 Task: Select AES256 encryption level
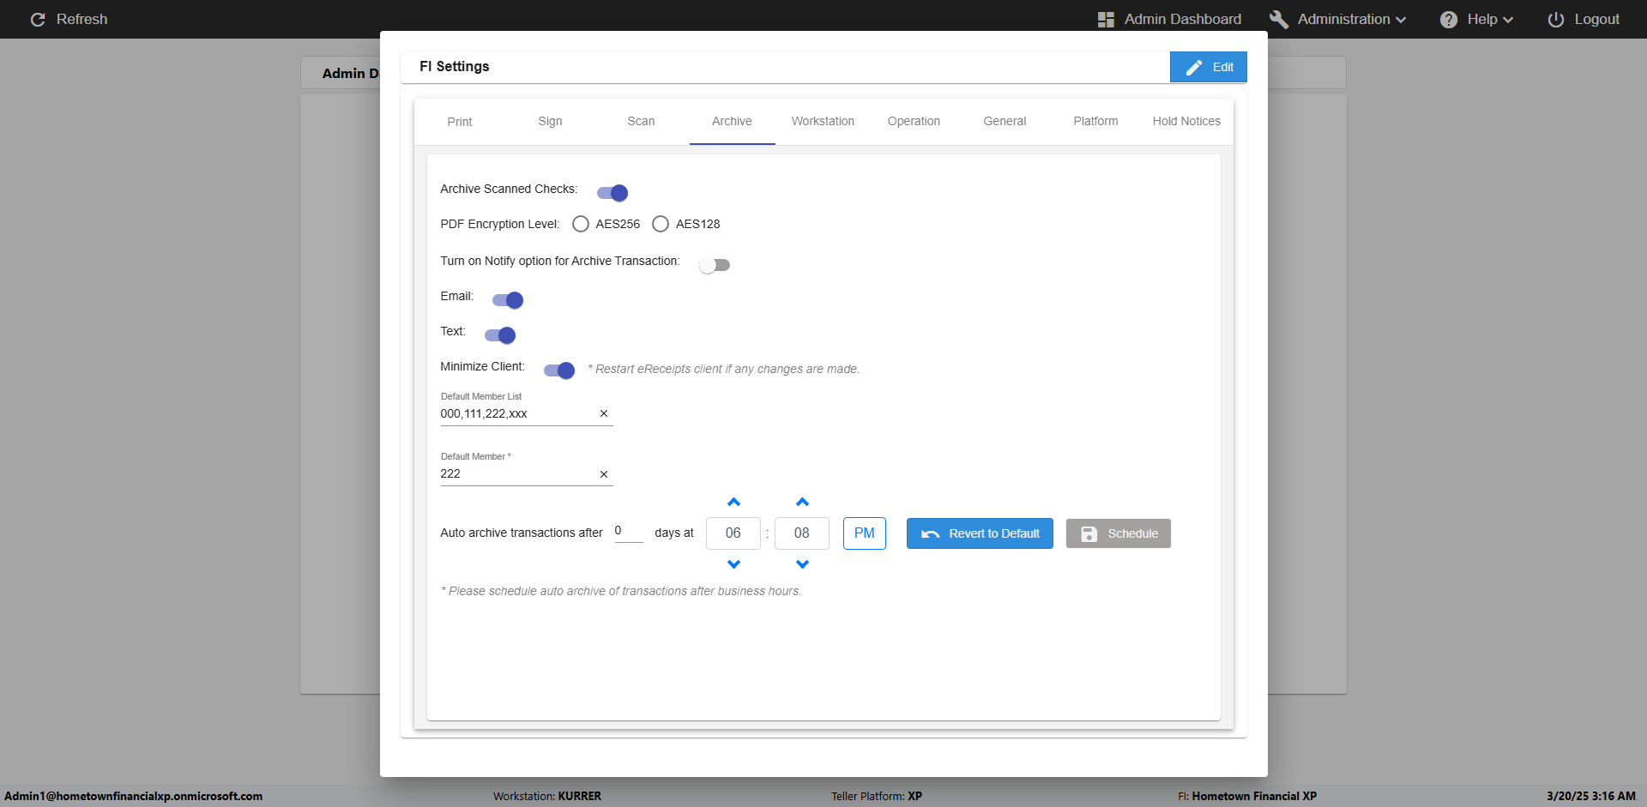coord(581,224)
